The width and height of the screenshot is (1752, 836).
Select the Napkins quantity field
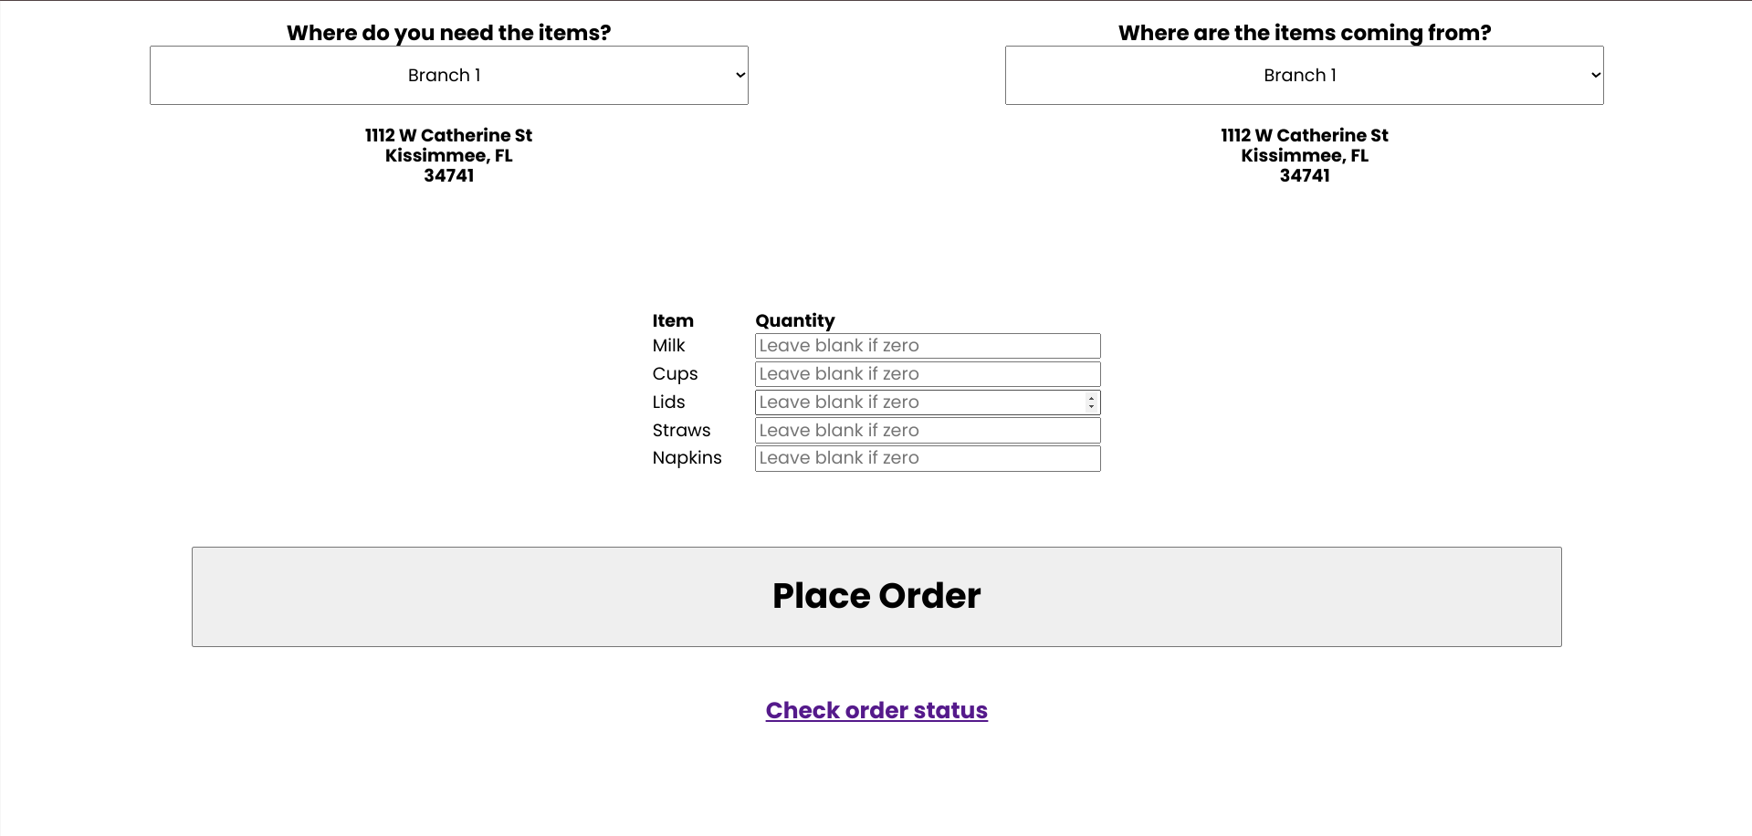(927, 458)
